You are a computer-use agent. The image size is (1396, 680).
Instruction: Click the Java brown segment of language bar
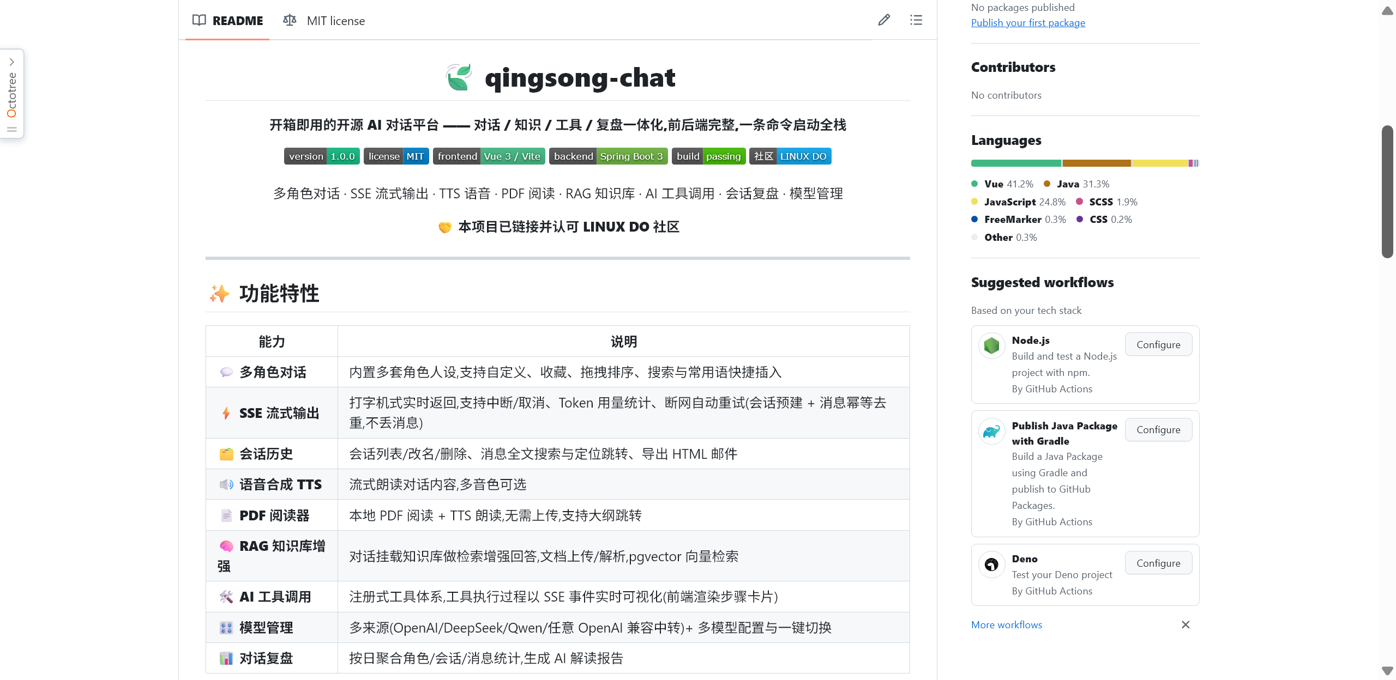(x=1097, y=163)
